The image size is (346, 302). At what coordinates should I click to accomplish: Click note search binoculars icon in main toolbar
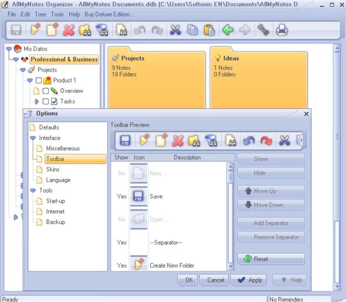(122, 30)
